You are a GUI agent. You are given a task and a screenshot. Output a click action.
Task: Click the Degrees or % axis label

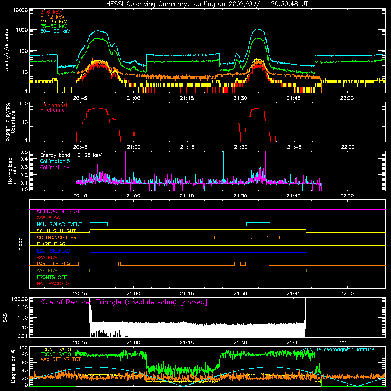tap(13, 366)
